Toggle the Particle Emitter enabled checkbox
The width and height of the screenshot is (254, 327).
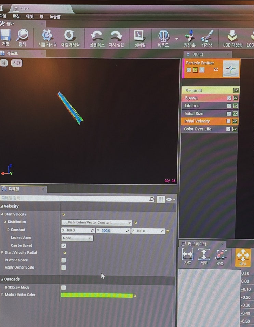pos(189,70)
